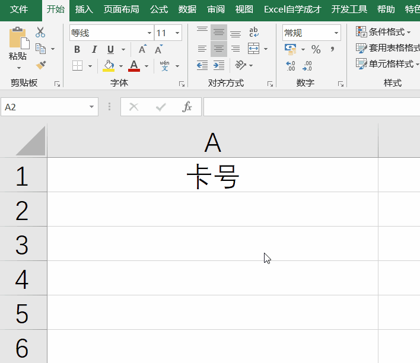Increase font size with large A icon

(142, 49)
